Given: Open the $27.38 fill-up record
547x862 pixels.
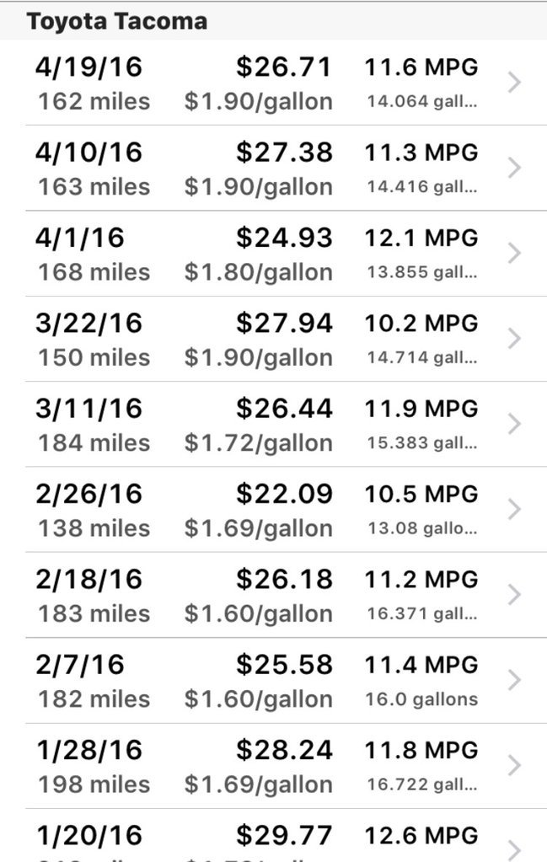Looking at the screenshot, I should pyautogui.click(x=273, y=168).
